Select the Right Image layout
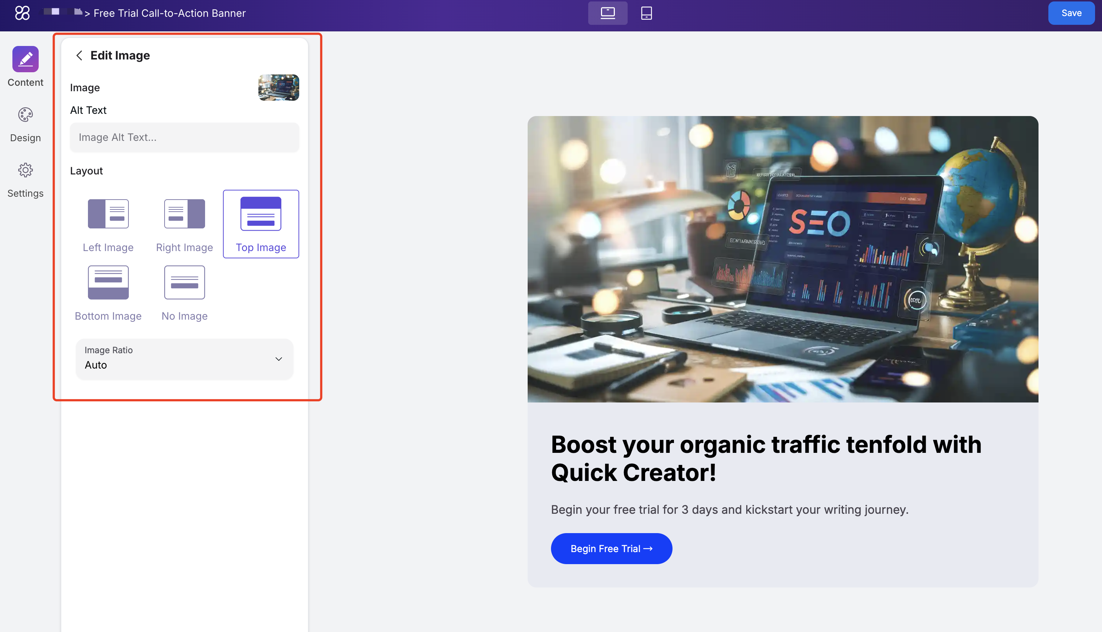The image size is (1102, 632). 185,224
